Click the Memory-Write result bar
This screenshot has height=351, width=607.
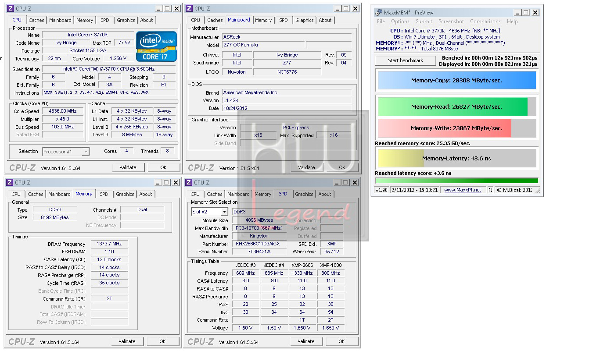456,128
